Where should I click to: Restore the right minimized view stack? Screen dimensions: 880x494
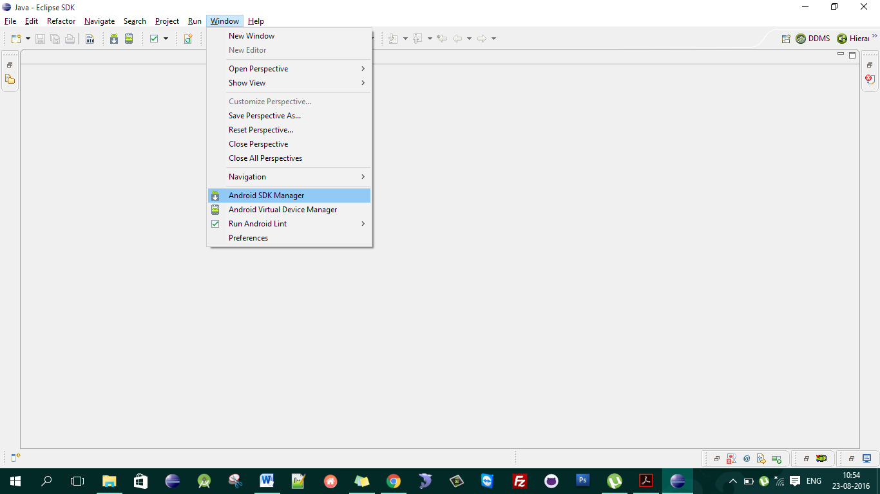(x=870, y=65)
